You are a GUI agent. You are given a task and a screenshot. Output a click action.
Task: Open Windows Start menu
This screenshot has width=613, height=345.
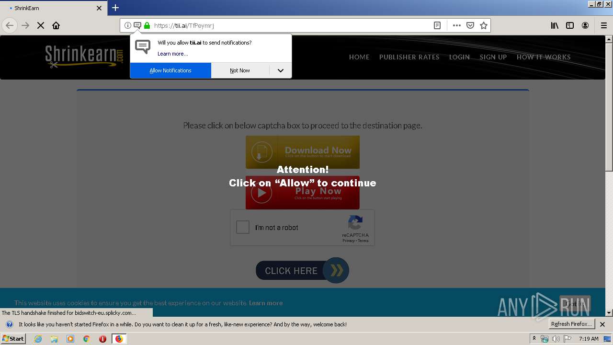13,338
